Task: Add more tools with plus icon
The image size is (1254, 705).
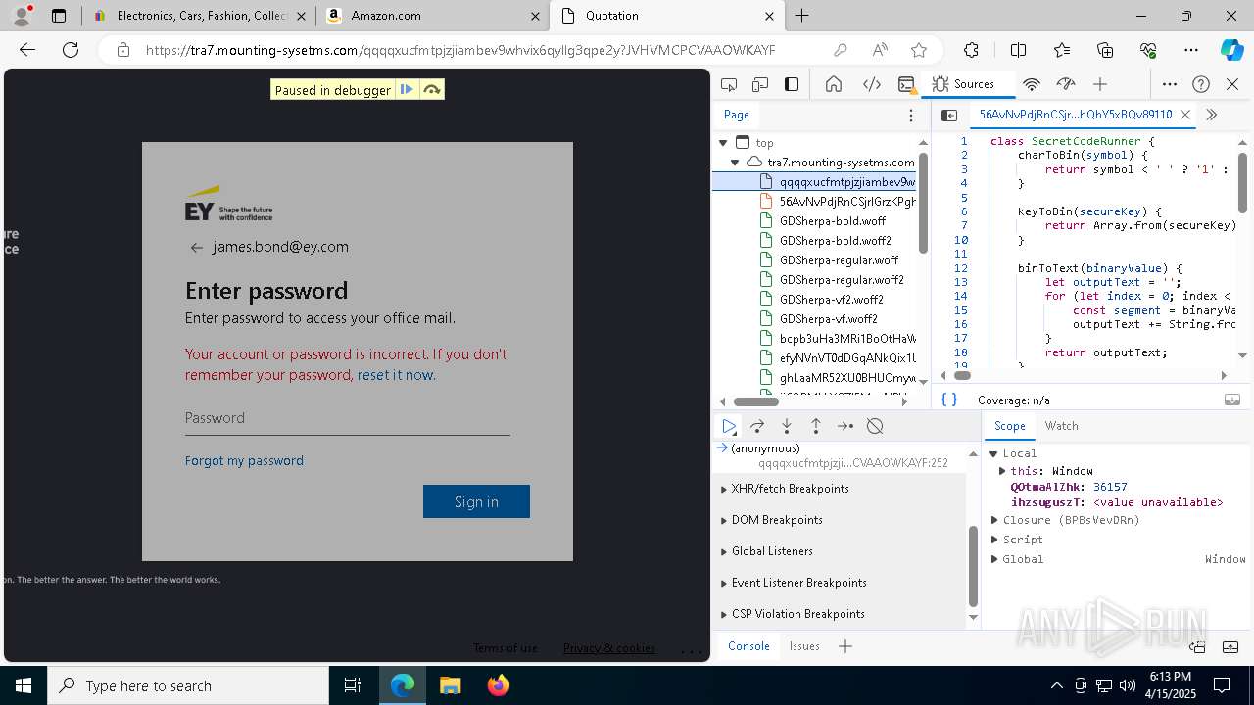Action: pos(1100,84)
